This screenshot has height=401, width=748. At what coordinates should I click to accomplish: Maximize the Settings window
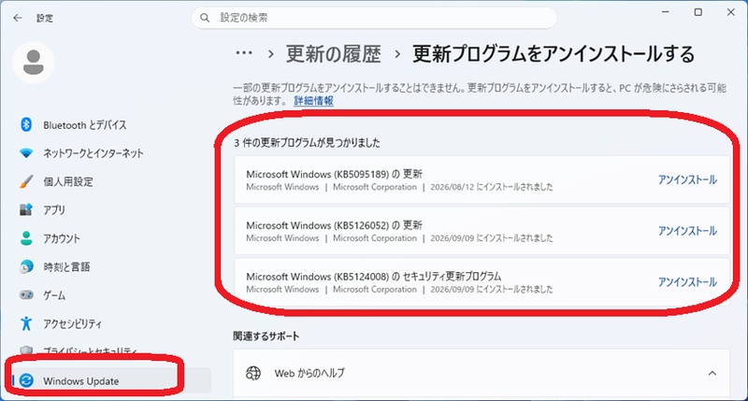click(x=698, y=12)
